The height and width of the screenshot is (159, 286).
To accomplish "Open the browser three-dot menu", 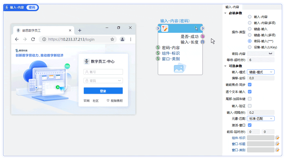I will pos(130,39).
